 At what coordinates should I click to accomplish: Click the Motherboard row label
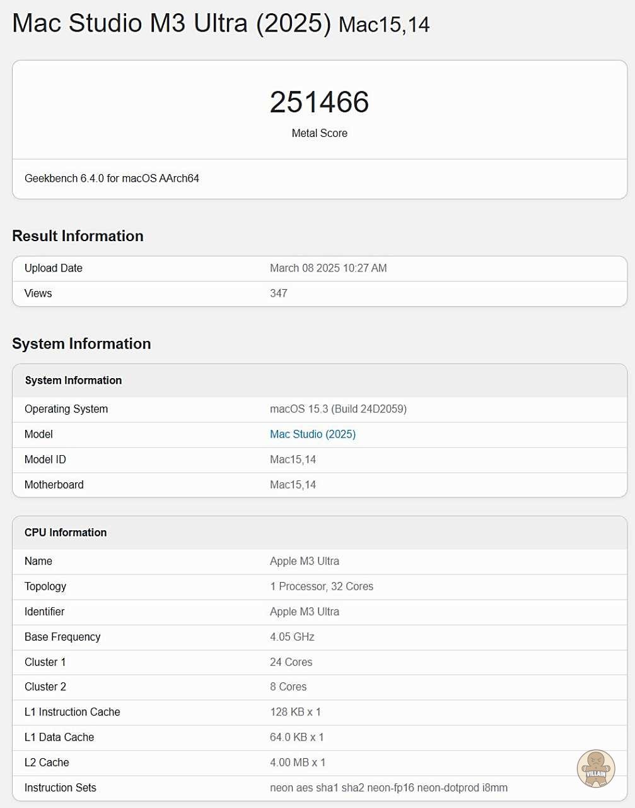(54, 485)
